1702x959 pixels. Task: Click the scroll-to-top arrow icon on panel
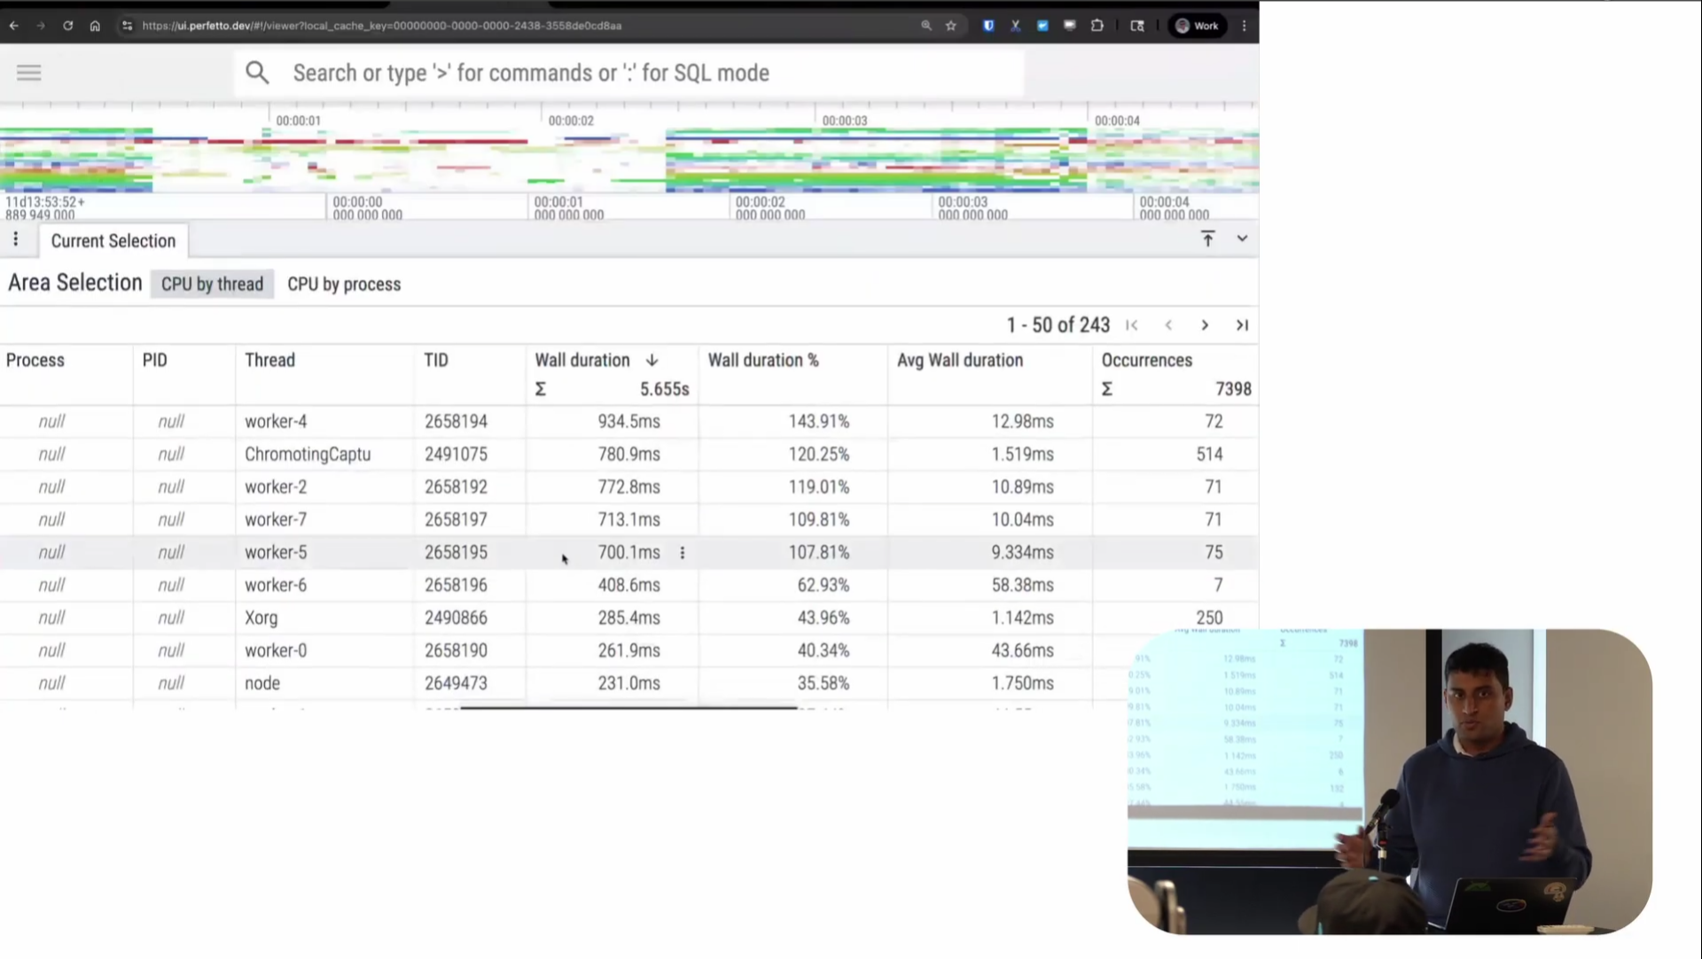[x=1208, y=238]
